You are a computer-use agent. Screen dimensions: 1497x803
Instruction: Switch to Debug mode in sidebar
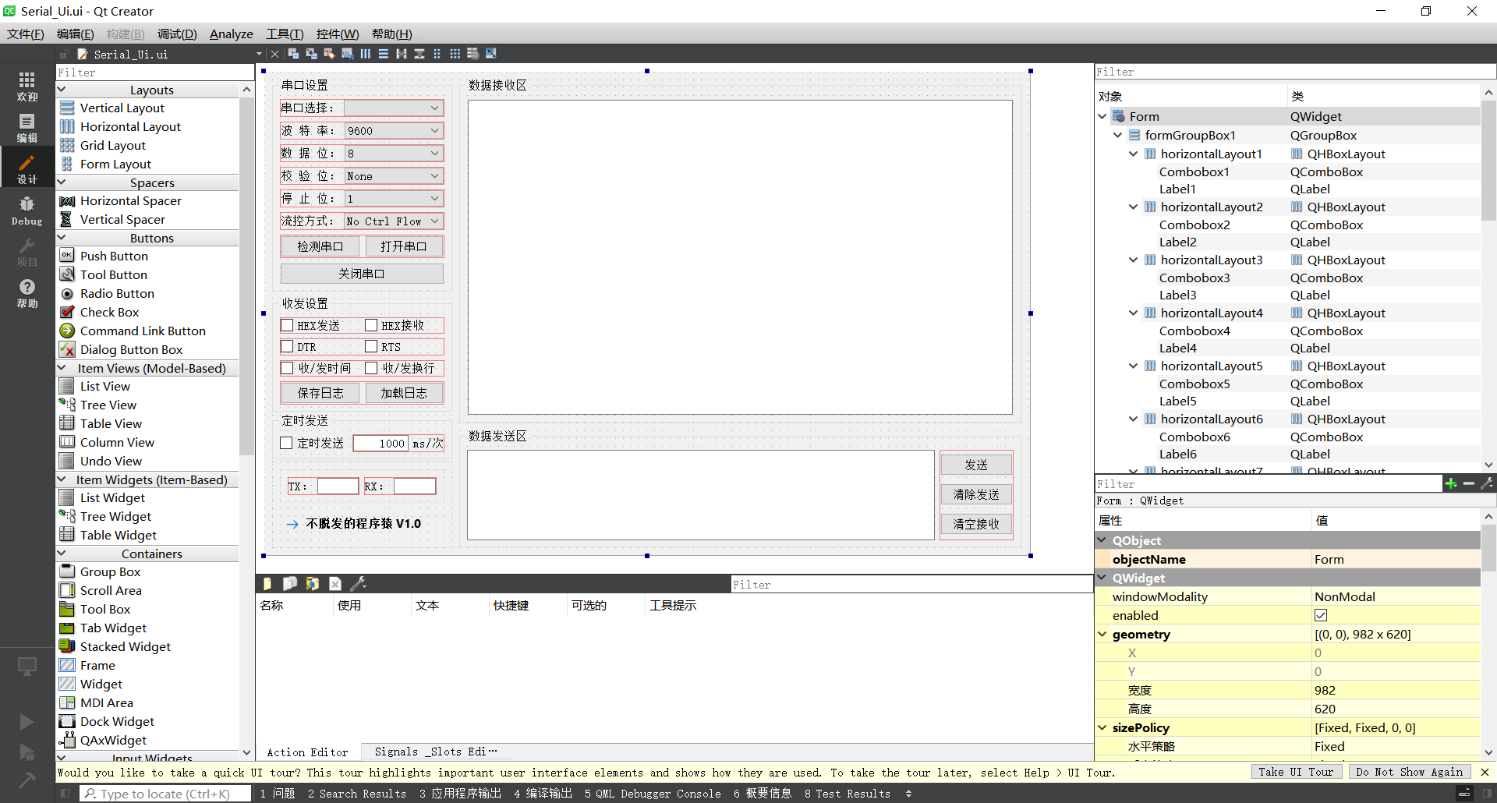(27, 209)
